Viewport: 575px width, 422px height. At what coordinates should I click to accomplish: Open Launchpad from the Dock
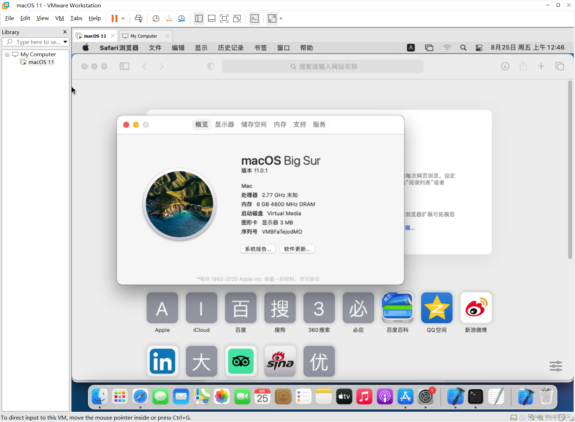(x=120, y=397)
